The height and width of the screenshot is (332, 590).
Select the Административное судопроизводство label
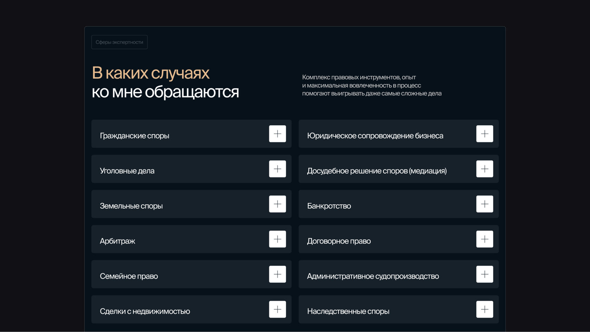pos(373,276)
